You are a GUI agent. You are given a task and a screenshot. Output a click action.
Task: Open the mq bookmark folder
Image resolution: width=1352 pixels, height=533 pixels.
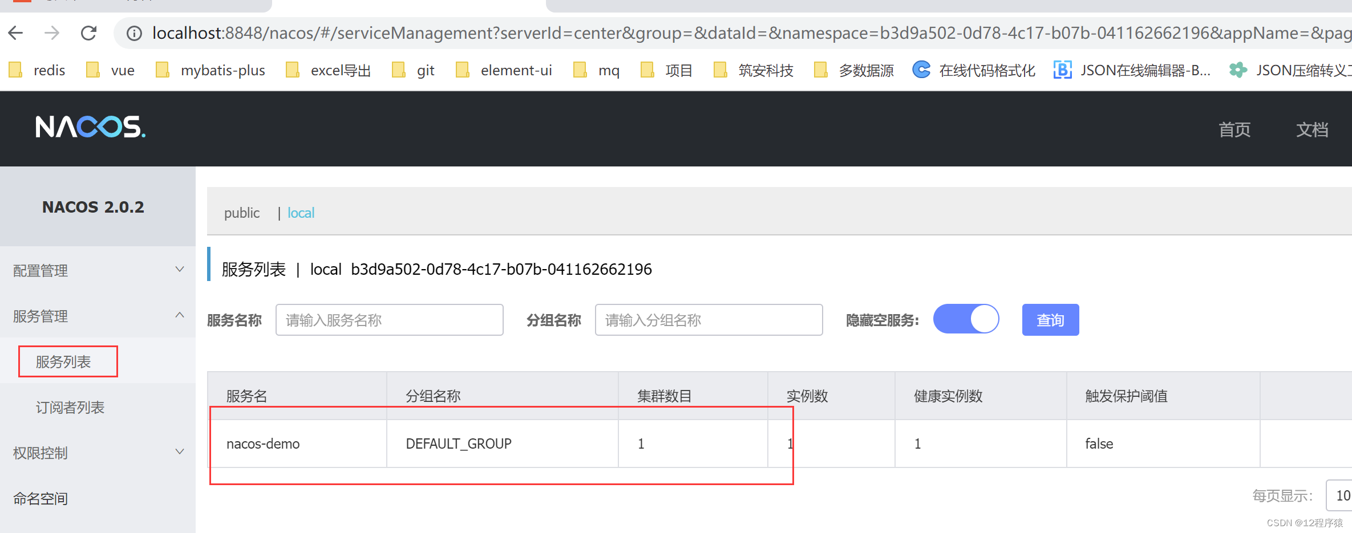point(597,70)
